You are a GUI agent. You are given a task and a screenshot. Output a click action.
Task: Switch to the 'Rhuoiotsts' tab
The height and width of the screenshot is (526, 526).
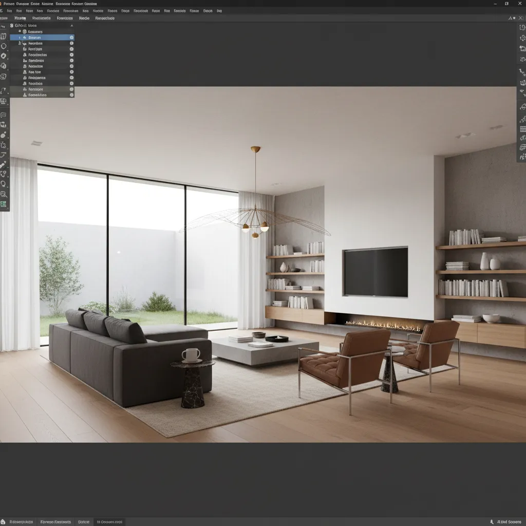click(41, 18)
